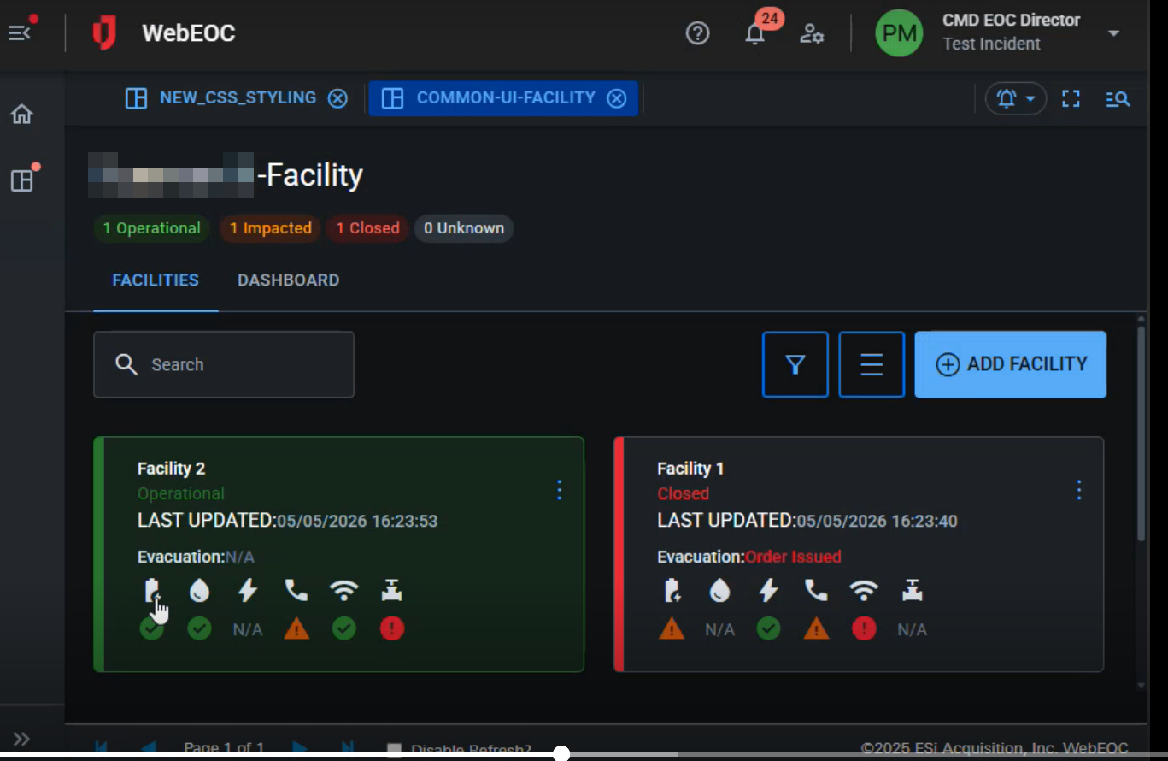Open Facility 2 three-dot options menu

coord(560,490)
